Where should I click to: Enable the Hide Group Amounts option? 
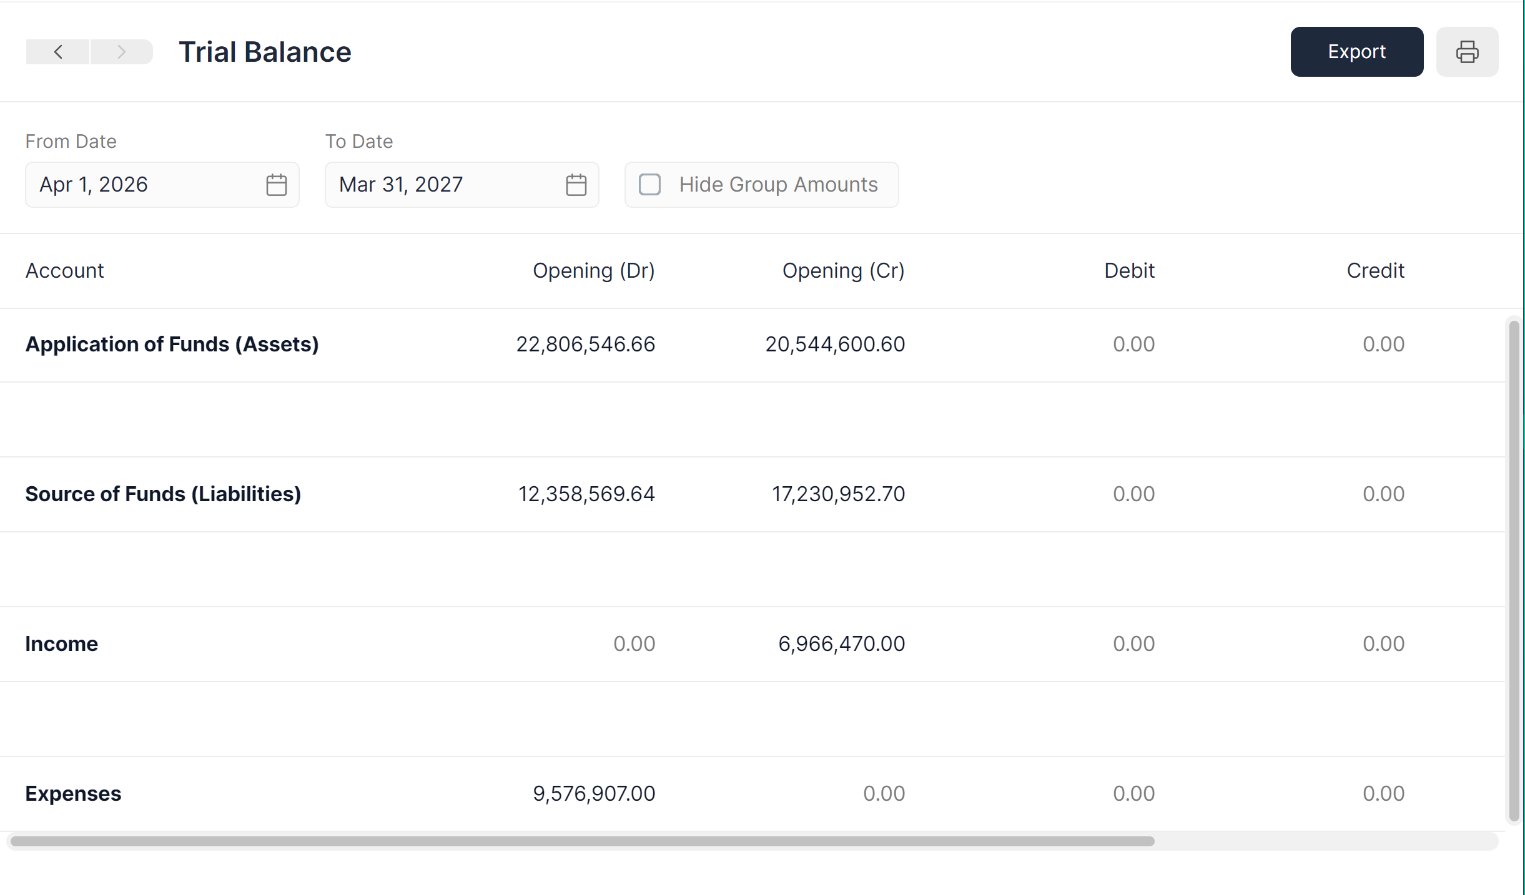click(x=650, y=184)
